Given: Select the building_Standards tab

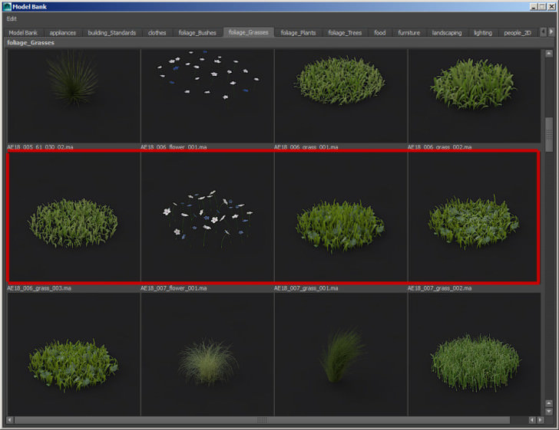Looking at the screenshot, I should pos(112,33).
